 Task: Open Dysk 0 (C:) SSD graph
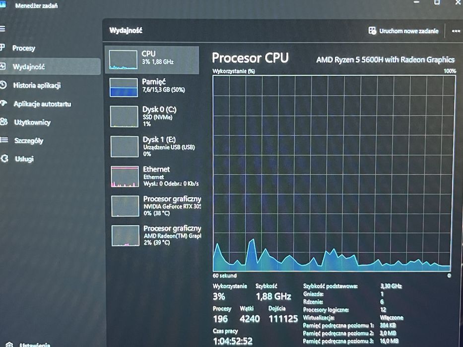[153, 116]
